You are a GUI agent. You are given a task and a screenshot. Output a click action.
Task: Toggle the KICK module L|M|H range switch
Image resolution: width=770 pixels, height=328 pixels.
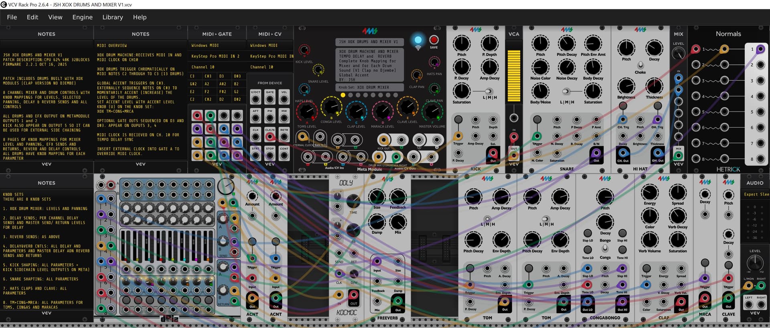[489, 91]
